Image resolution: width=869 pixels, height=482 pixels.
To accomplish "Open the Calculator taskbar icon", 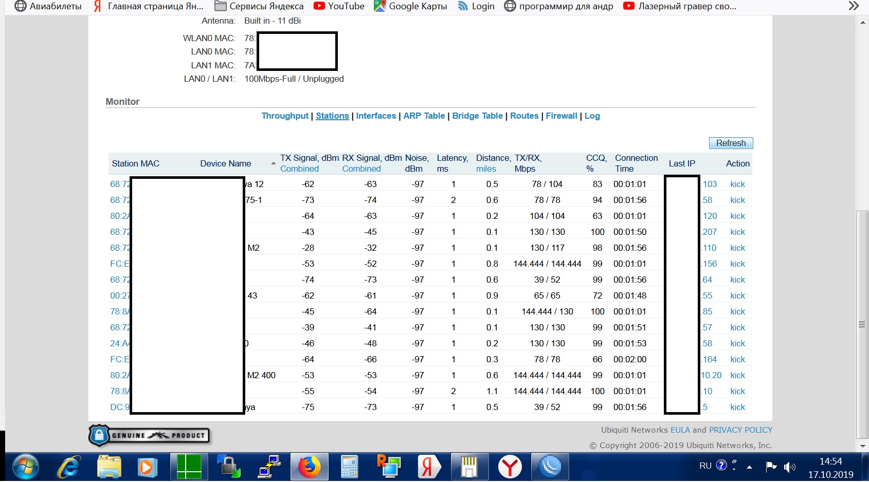I will pos(349,467).
